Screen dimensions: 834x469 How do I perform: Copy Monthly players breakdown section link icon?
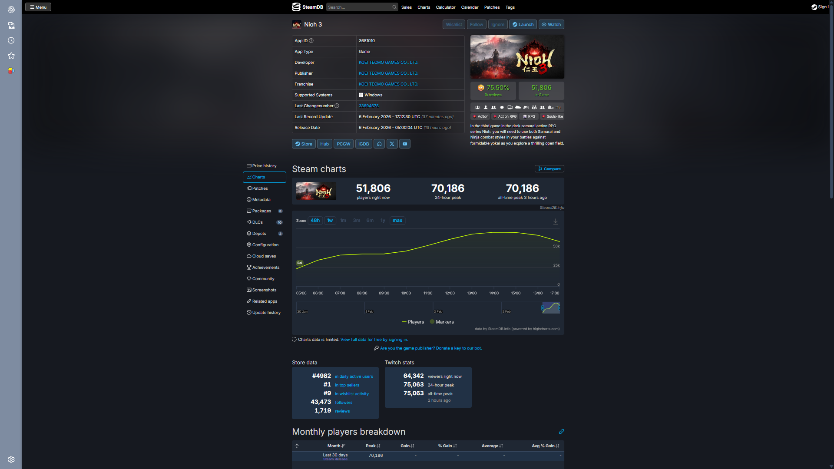point(561,432)
